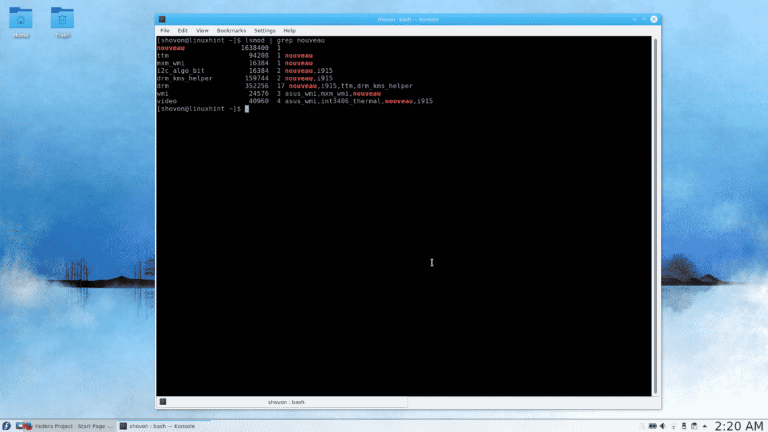Expand hidden system tray icons arrow

[x=705, y=426]
